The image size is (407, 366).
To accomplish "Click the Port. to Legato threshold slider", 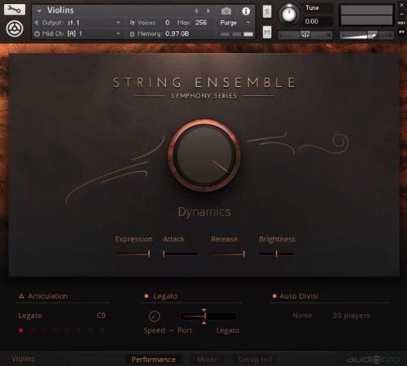I will click(x=208, y=316).
